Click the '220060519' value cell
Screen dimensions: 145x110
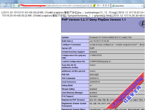(95, 82)
